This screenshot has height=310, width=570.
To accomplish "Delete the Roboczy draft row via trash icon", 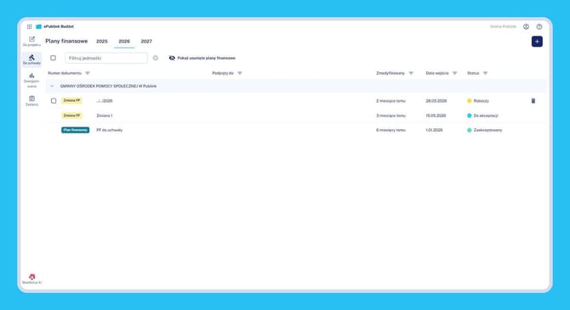I will [x=533, y=101].
